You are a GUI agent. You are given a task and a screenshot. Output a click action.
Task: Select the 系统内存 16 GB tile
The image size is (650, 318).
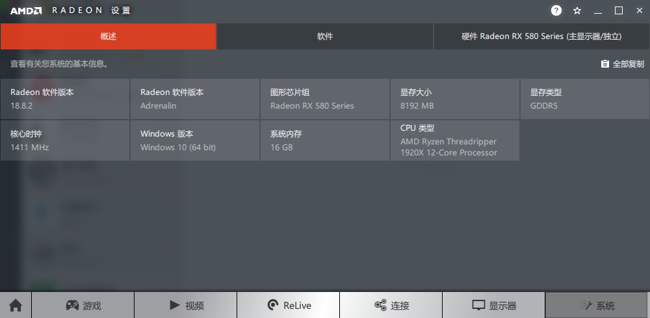(325, 140)
